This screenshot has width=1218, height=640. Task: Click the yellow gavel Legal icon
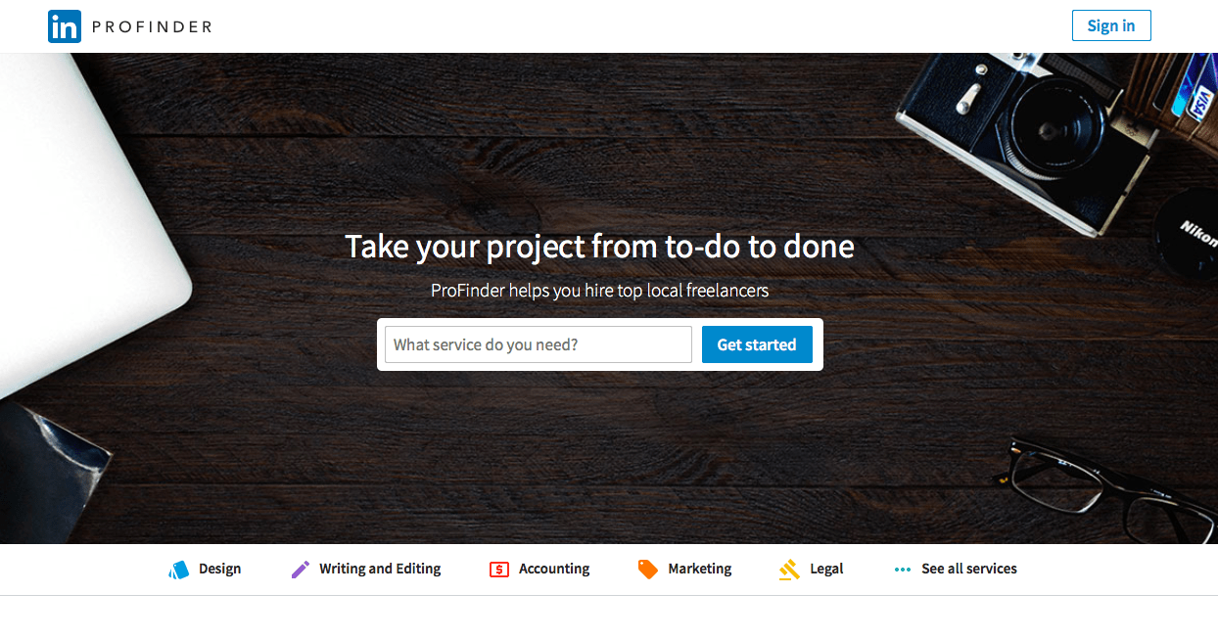[x=789, y=570]
